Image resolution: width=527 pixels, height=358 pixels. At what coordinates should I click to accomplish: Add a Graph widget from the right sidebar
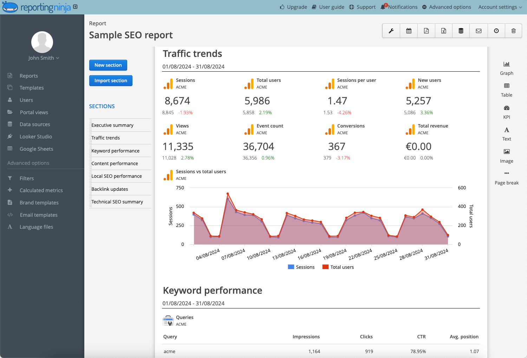pos(506,68)
